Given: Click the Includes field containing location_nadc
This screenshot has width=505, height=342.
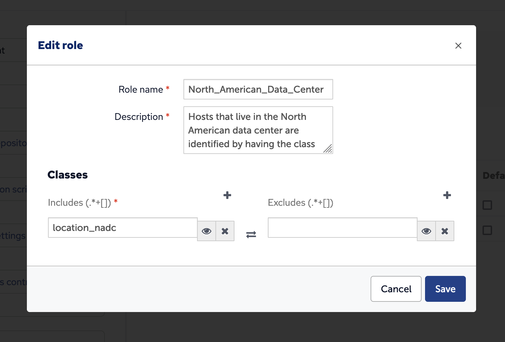Looking at the screenshot, I should (x=123, y=228).
